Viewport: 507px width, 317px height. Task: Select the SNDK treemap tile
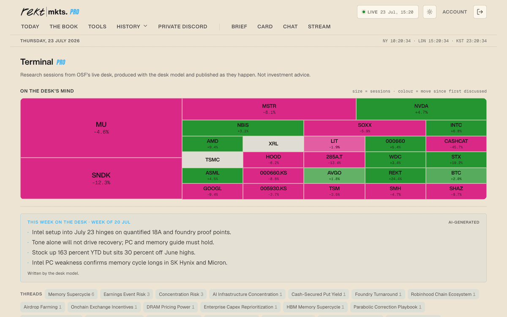pos(101,178)
